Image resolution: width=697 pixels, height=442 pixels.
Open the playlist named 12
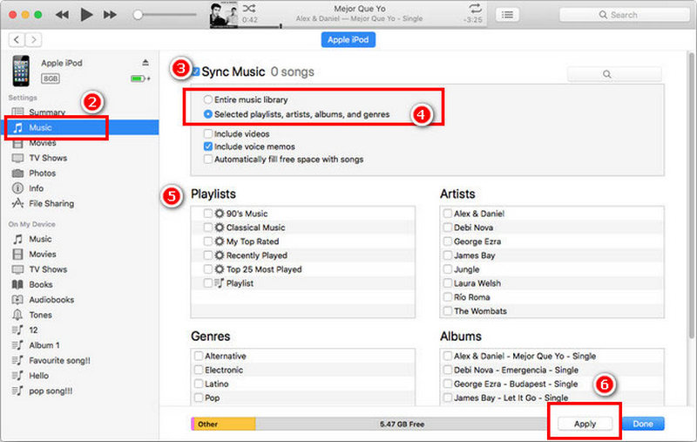[33, 330]
